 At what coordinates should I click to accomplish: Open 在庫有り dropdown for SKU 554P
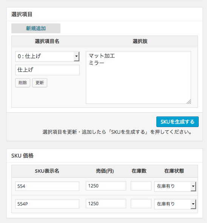175,204
